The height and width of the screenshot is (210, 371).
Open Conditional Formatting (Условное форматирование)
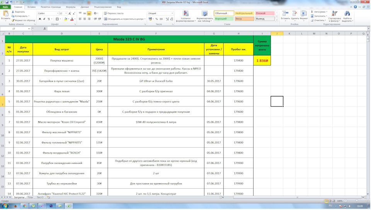coord(186,16)
